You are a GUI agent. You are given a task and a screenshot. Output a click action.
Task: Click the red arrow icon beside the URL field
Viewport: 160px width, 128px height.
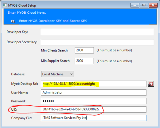point(151,84)
